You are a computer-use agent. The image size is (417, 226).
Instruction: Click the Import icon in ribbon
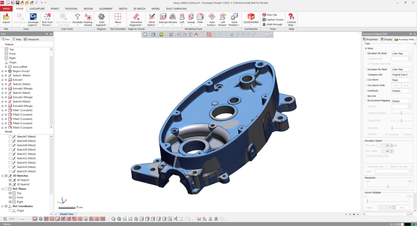click(7, 17)
